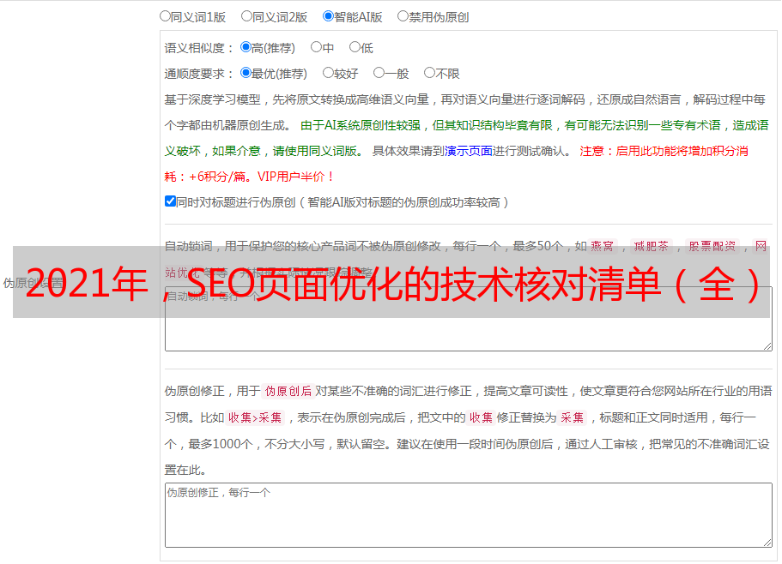
Task: Choose 最优(推荐) for 通顺度要求
Action: 246,73
